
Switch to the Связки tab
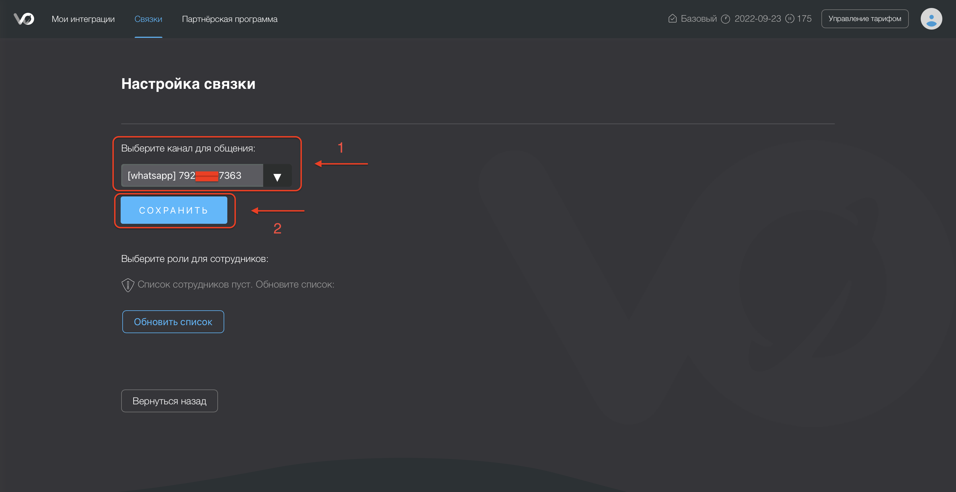(148, 19)
